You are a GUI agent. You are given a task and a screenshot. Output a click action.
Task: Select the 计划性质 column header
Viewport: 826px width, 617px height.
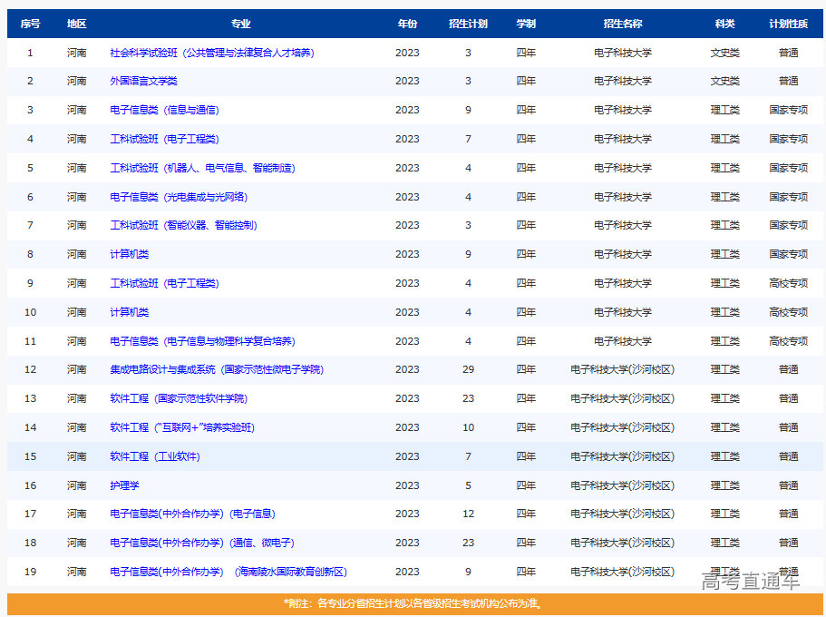788,24
